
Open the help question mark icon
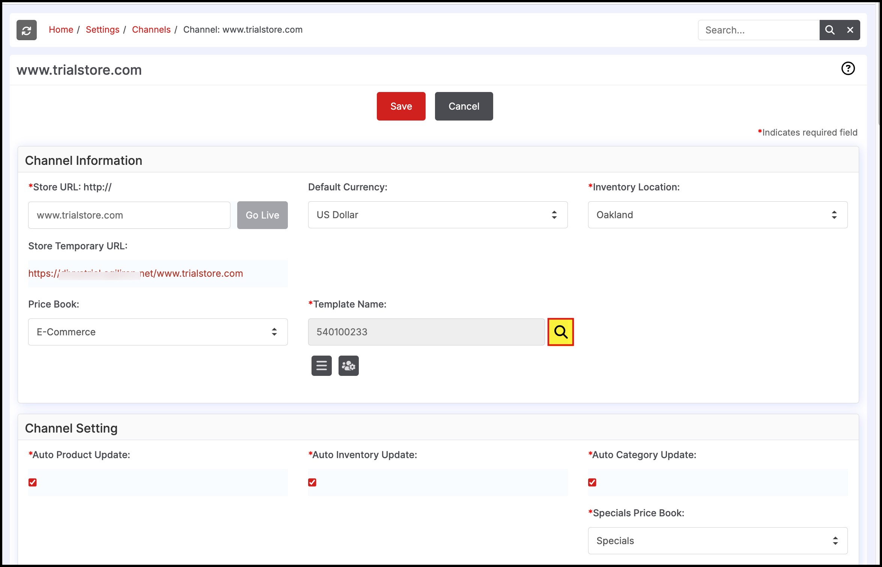(x=848, y=68)
